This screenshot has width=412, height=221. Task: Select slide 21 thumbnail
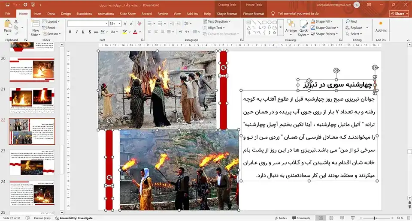click(x=32, y=100)
